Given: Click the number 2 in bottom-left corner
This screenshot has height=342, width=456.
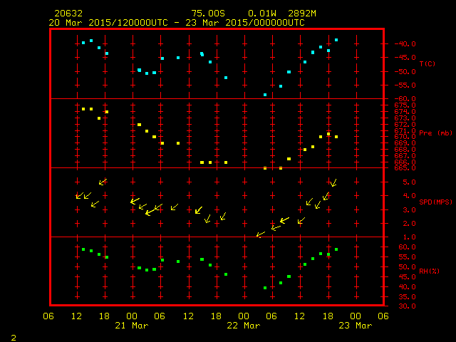Looking at the screenshot, I should [13, 336].
